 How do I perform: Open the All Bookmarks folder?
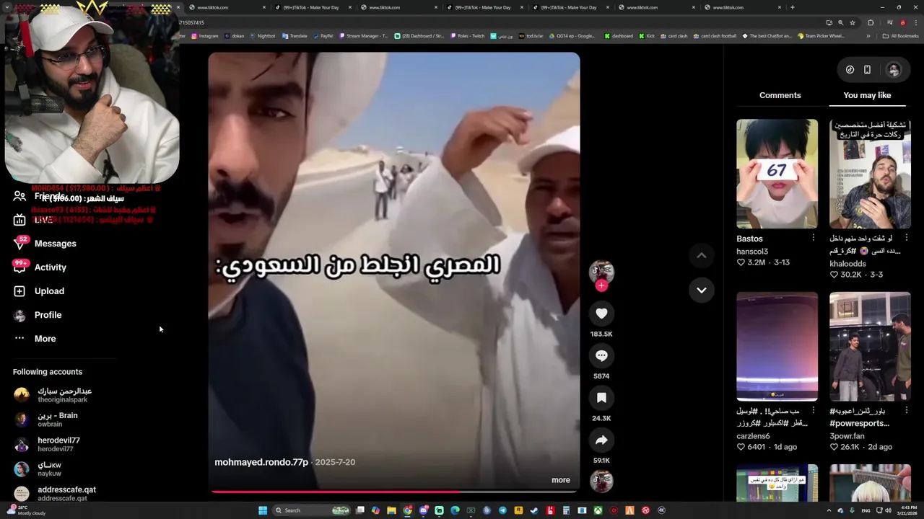click(901, 36)
